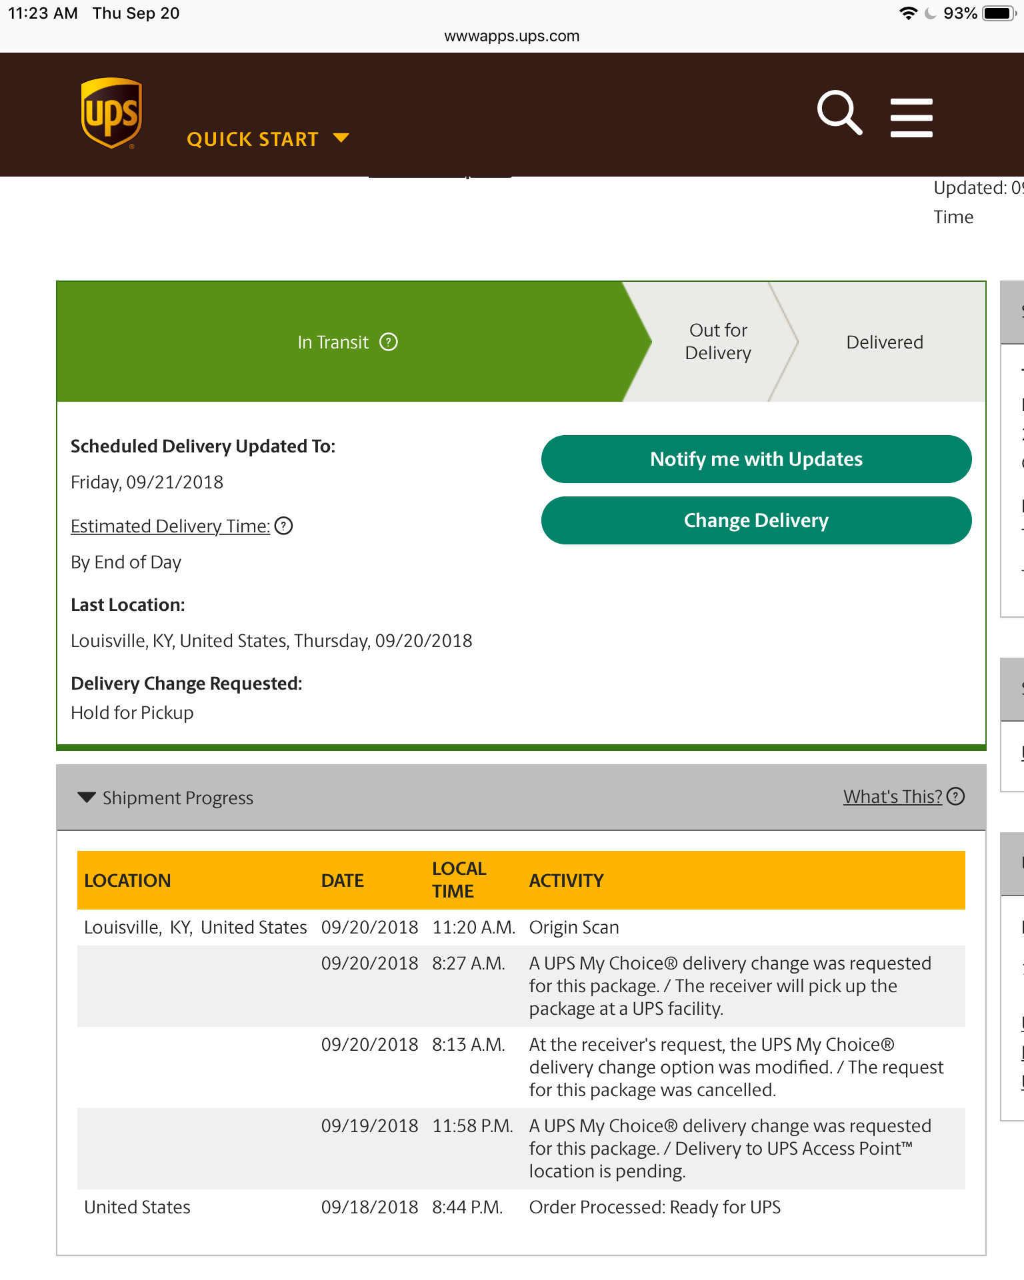This screenshot has width=1024, height=1280.
Task: Tap the battery indicator in status bar
Action: (x=999, y=13)
